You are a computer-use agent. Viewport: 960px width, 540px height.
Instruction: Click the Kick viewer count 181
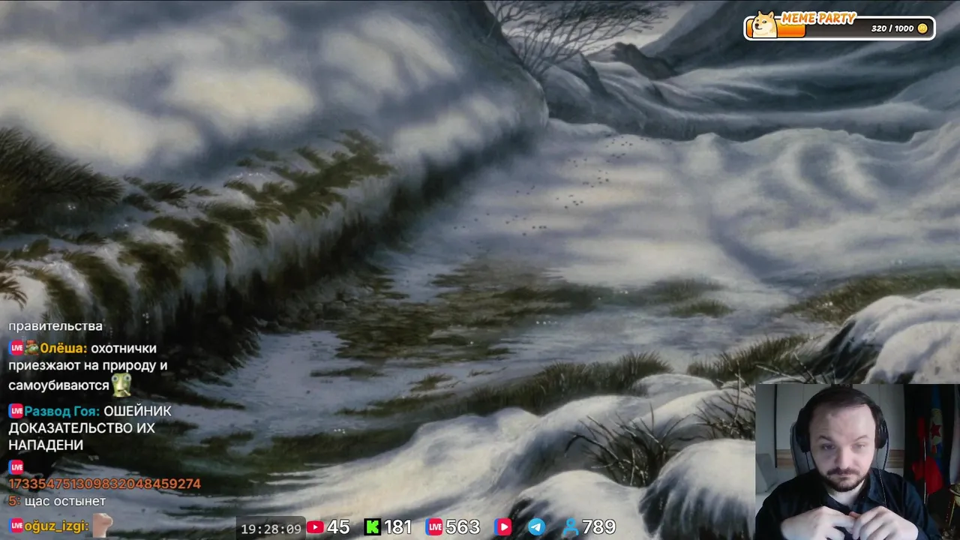[x=397, y=527]
